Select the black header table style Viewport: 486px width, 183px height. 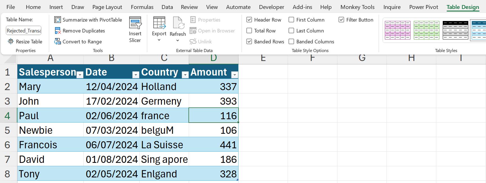pyautogui.click(x=455, y=30)
